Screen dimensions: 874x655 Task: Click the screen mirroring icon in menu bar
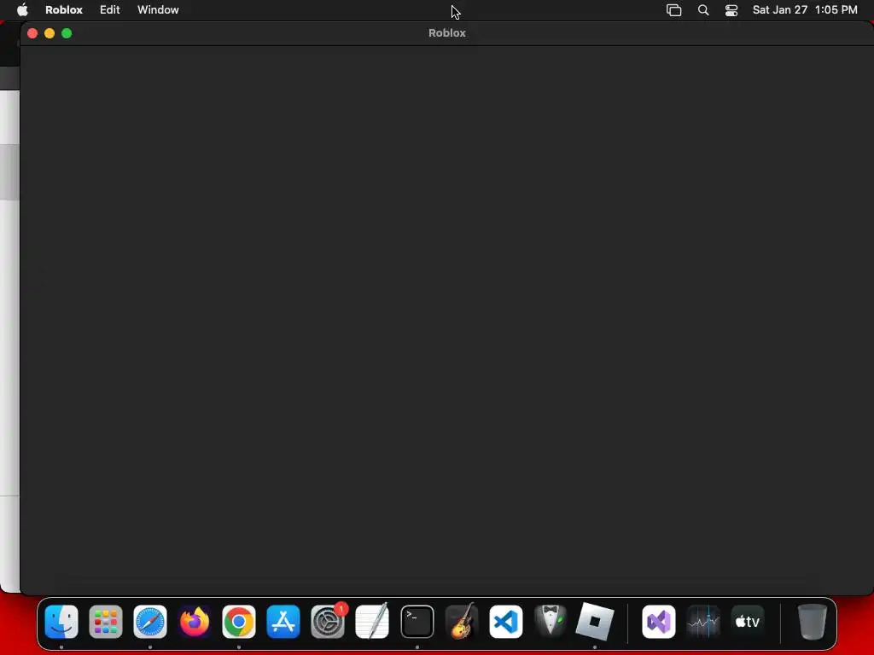click(674, 10)
